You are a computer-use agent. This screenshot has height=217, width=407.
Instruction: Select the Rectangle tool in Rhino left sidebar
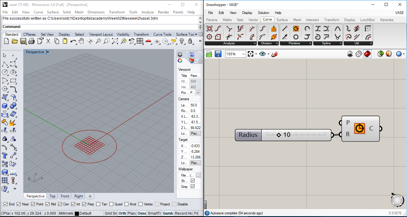[x=13, y=81]
